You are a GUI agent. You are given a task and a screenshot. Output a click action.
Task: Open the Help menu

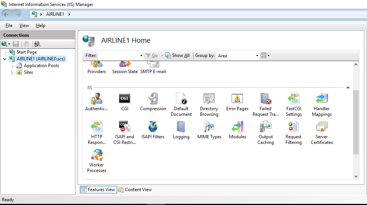[x=41, y=25]
